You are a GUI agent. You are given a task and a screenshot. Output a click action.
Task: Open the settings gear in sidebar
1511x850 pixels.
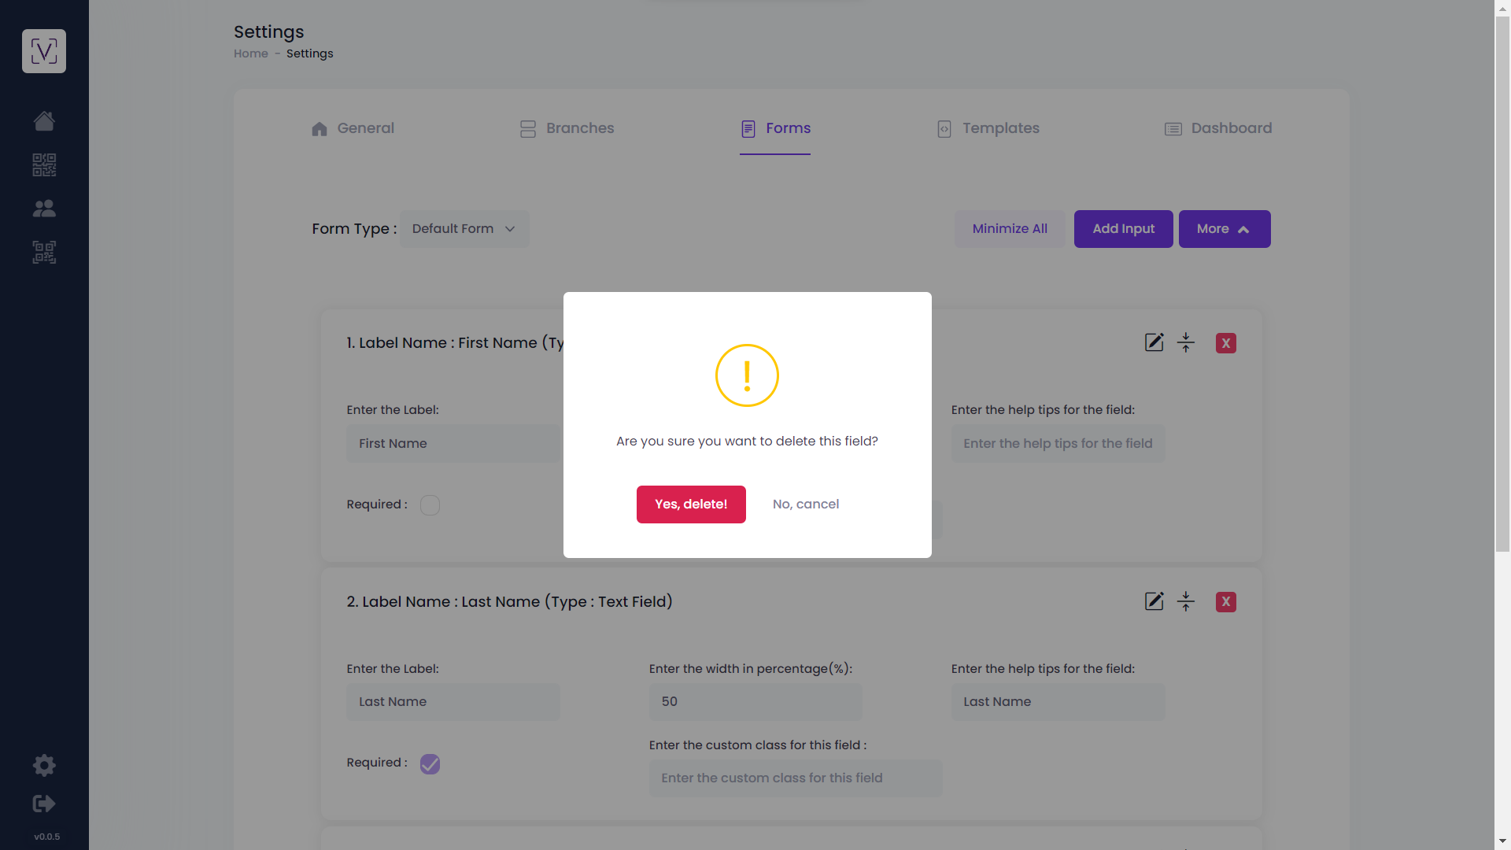(x=44, y=765)
